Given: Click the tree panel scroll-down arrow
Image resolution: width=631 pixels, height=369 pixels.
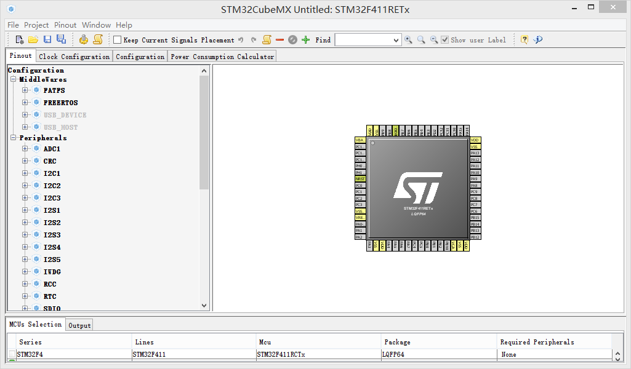Looking at the screenshot, I should click(204, 306).
